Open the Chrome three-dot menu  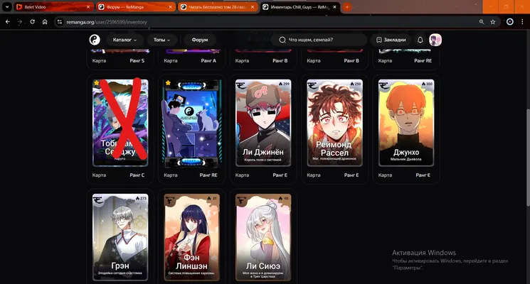tap(522, 22)
